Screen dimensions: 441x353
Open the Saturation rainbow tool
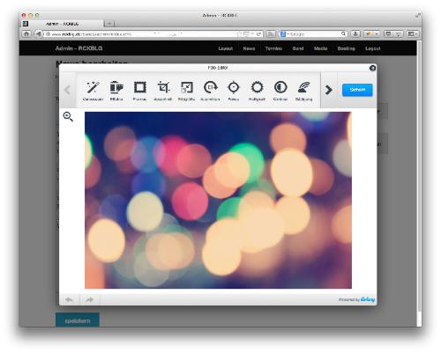[x=304, y=91]
